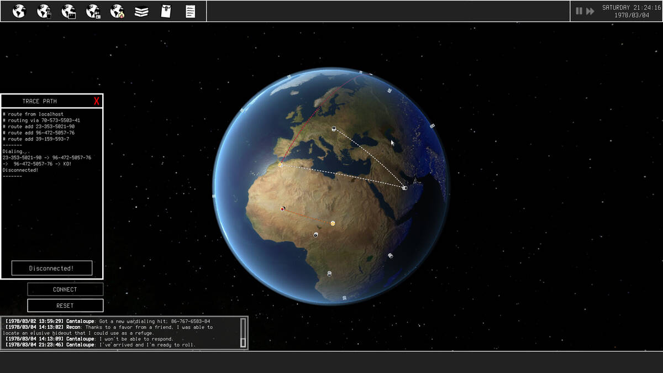Click Recon's elusive hideout message

coord(109,330)
